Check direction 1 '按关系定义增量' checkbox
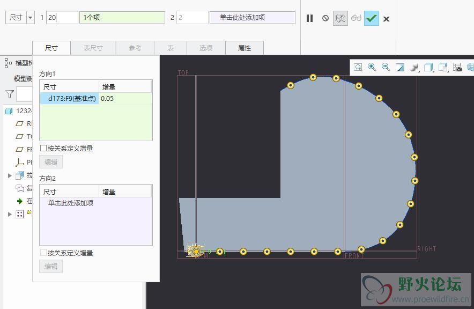This screenshot has height=309, width=474. [x=43, y=148]
